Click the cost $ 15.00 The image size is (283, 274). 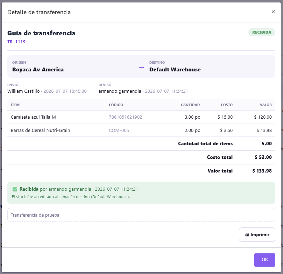pyautogui.click(x=225, y=117)
